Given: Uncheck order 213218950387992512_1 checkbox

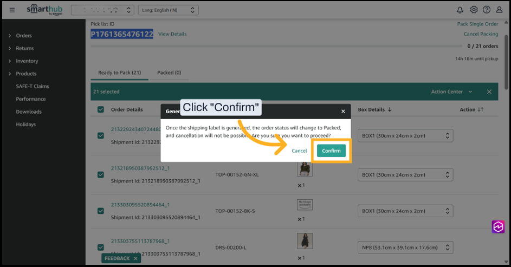Looking at the screenshot, I should 100,174.
